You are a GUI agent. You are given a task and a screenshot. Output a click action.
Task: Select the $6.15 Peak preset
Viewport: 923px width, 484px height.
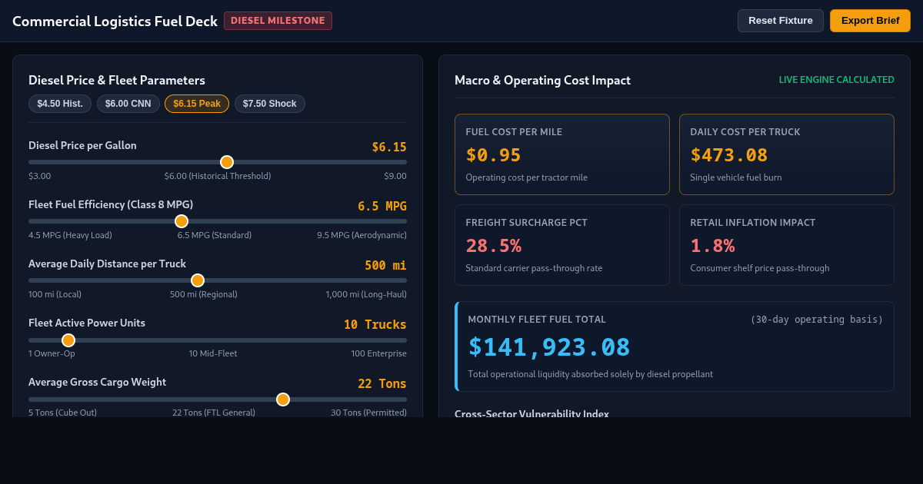click(197, 104)
